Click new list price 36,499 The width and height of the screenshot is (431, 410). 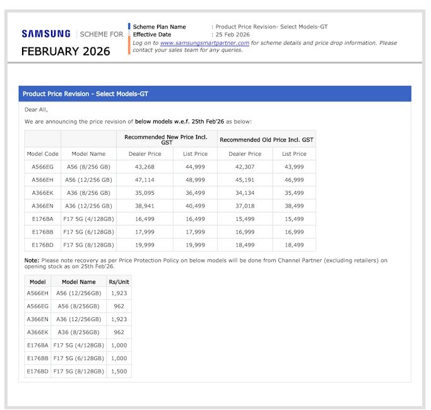195,192
